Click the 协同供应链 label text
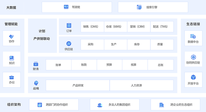 [x=193, y=63]
